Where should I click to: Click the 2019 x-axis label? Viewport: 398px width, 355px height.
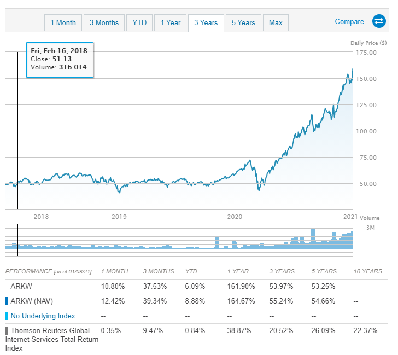[119, 217]
